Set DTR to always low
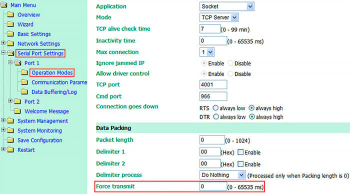 coord(216,117)
